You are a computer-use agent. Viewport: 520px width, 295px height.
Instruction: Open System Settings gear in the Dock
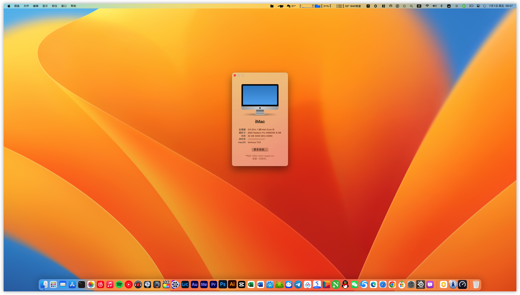click(x=411, y=284)
